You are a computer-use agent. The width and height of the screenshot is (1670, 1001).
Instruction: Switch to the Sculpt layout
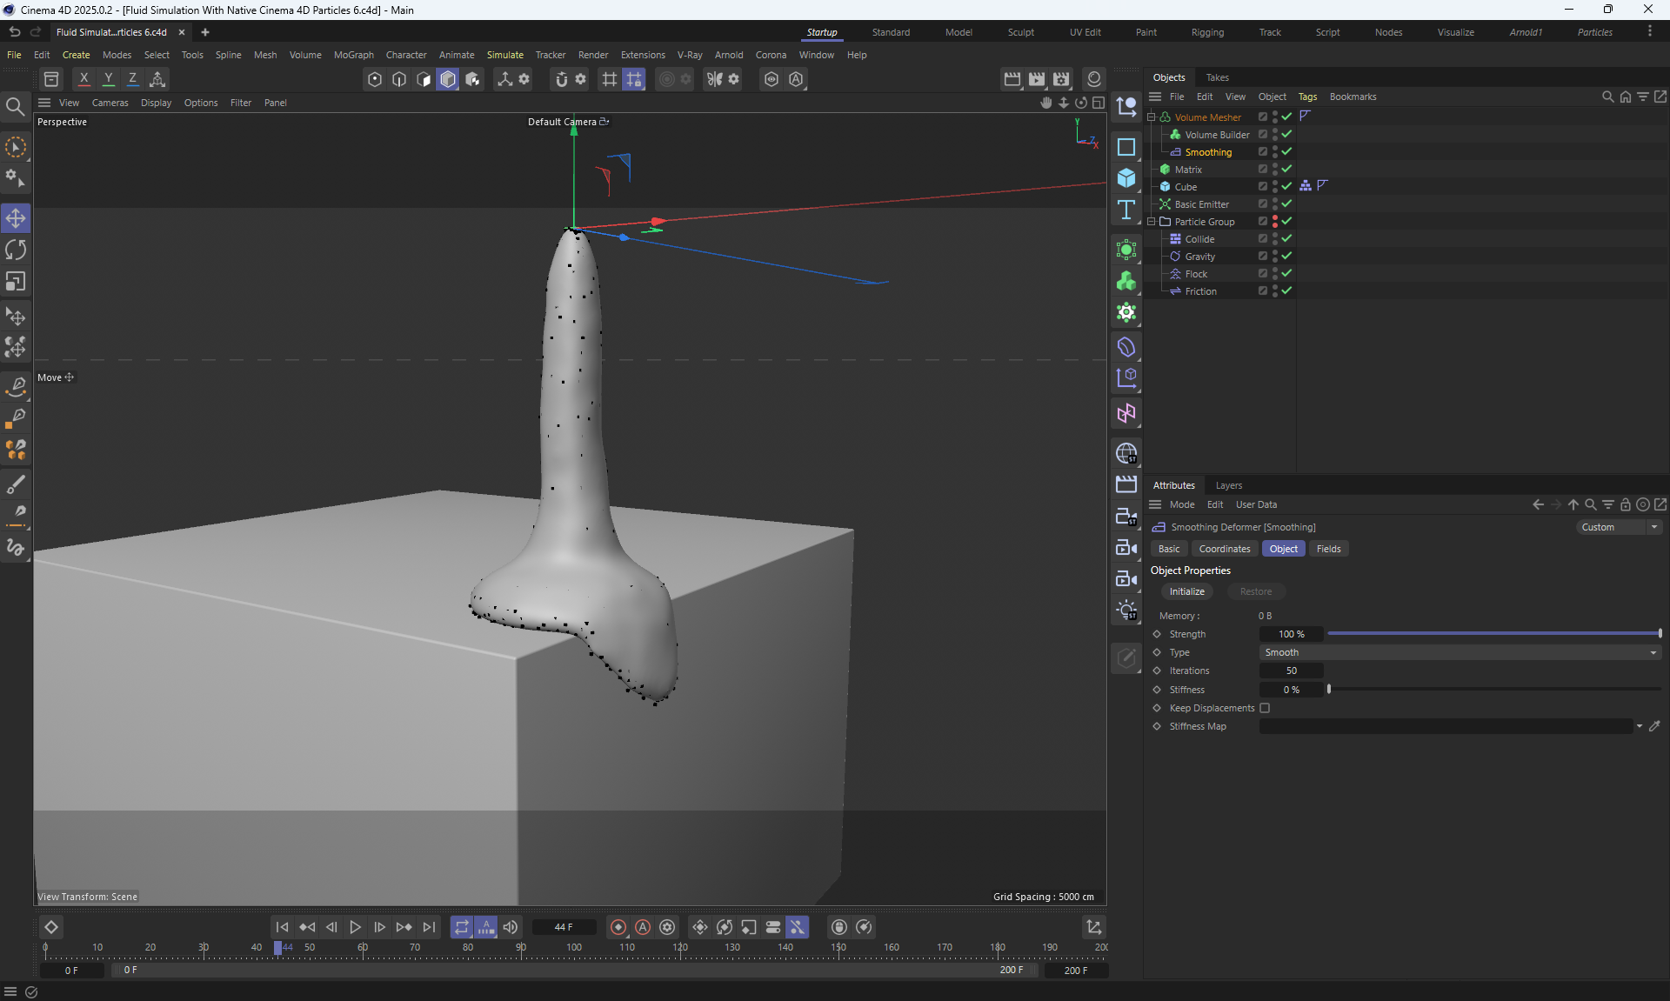[x=1020, y=32]
